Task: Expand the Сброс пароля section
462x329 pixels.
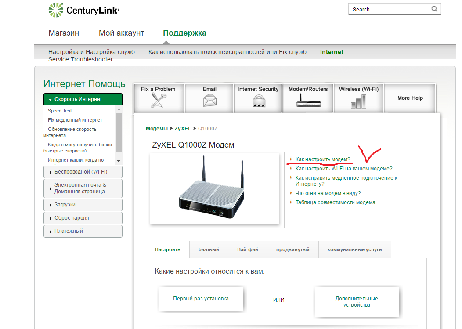Action: (x=83, y=218)
